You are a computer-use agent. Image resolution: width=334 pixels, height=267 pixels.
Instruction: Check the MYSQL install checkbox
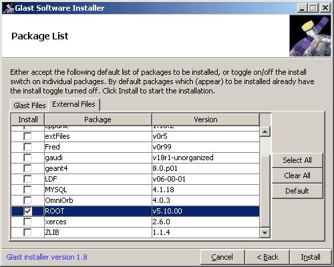(27, 190)
